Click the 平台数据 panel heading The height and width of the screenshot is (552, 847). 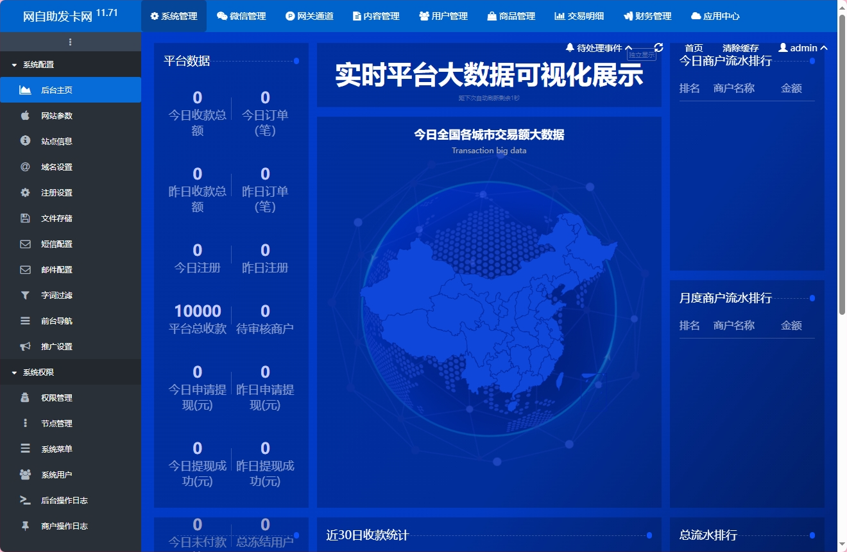coord(187,61)
